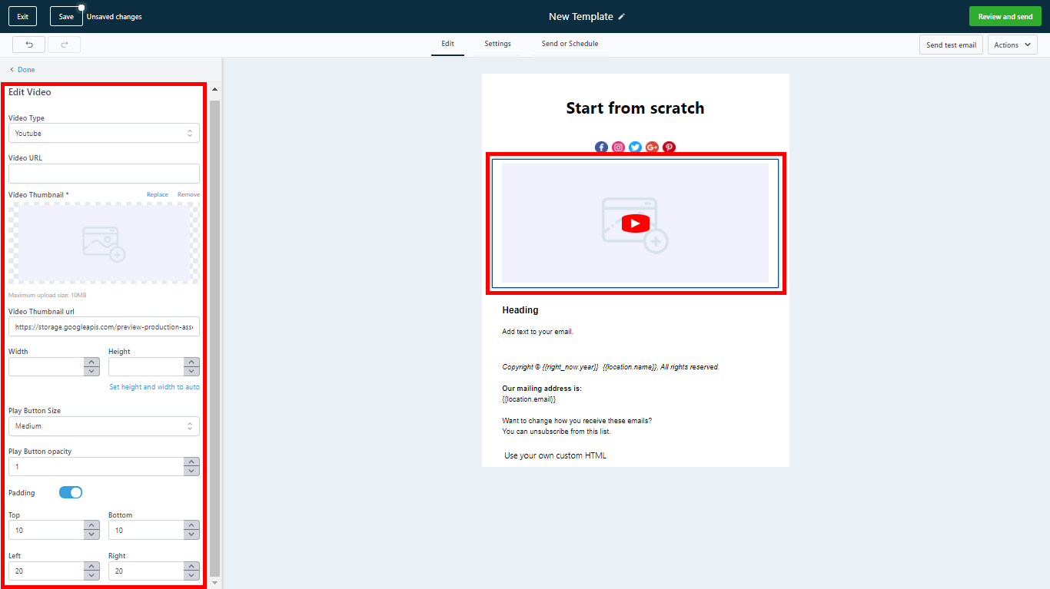Click into the Video URL field
The image size is (1050, 589).
(104, 174)
